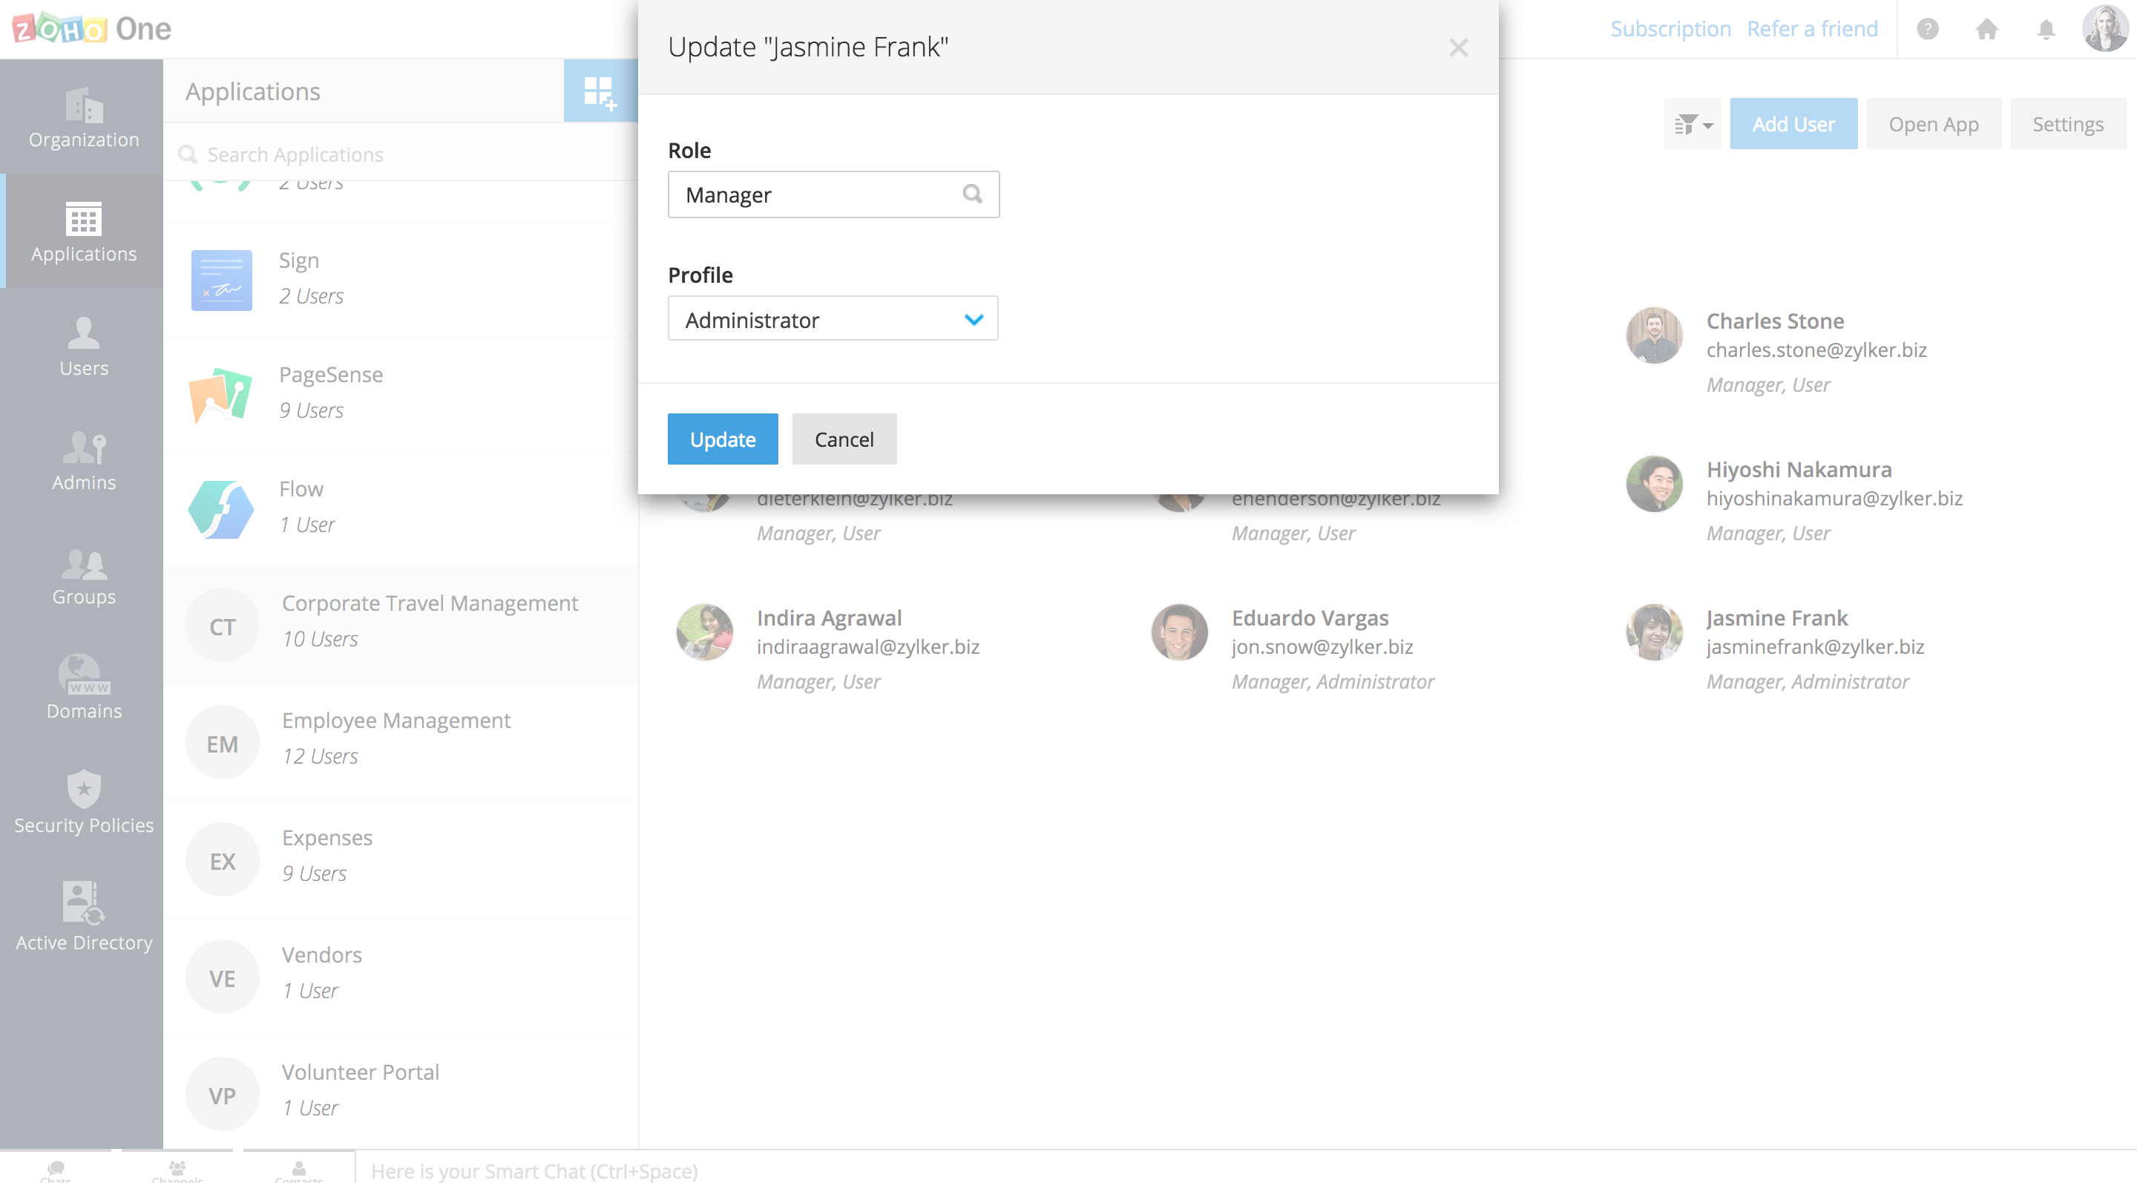Open the Subscription link

coord(1670,29)
